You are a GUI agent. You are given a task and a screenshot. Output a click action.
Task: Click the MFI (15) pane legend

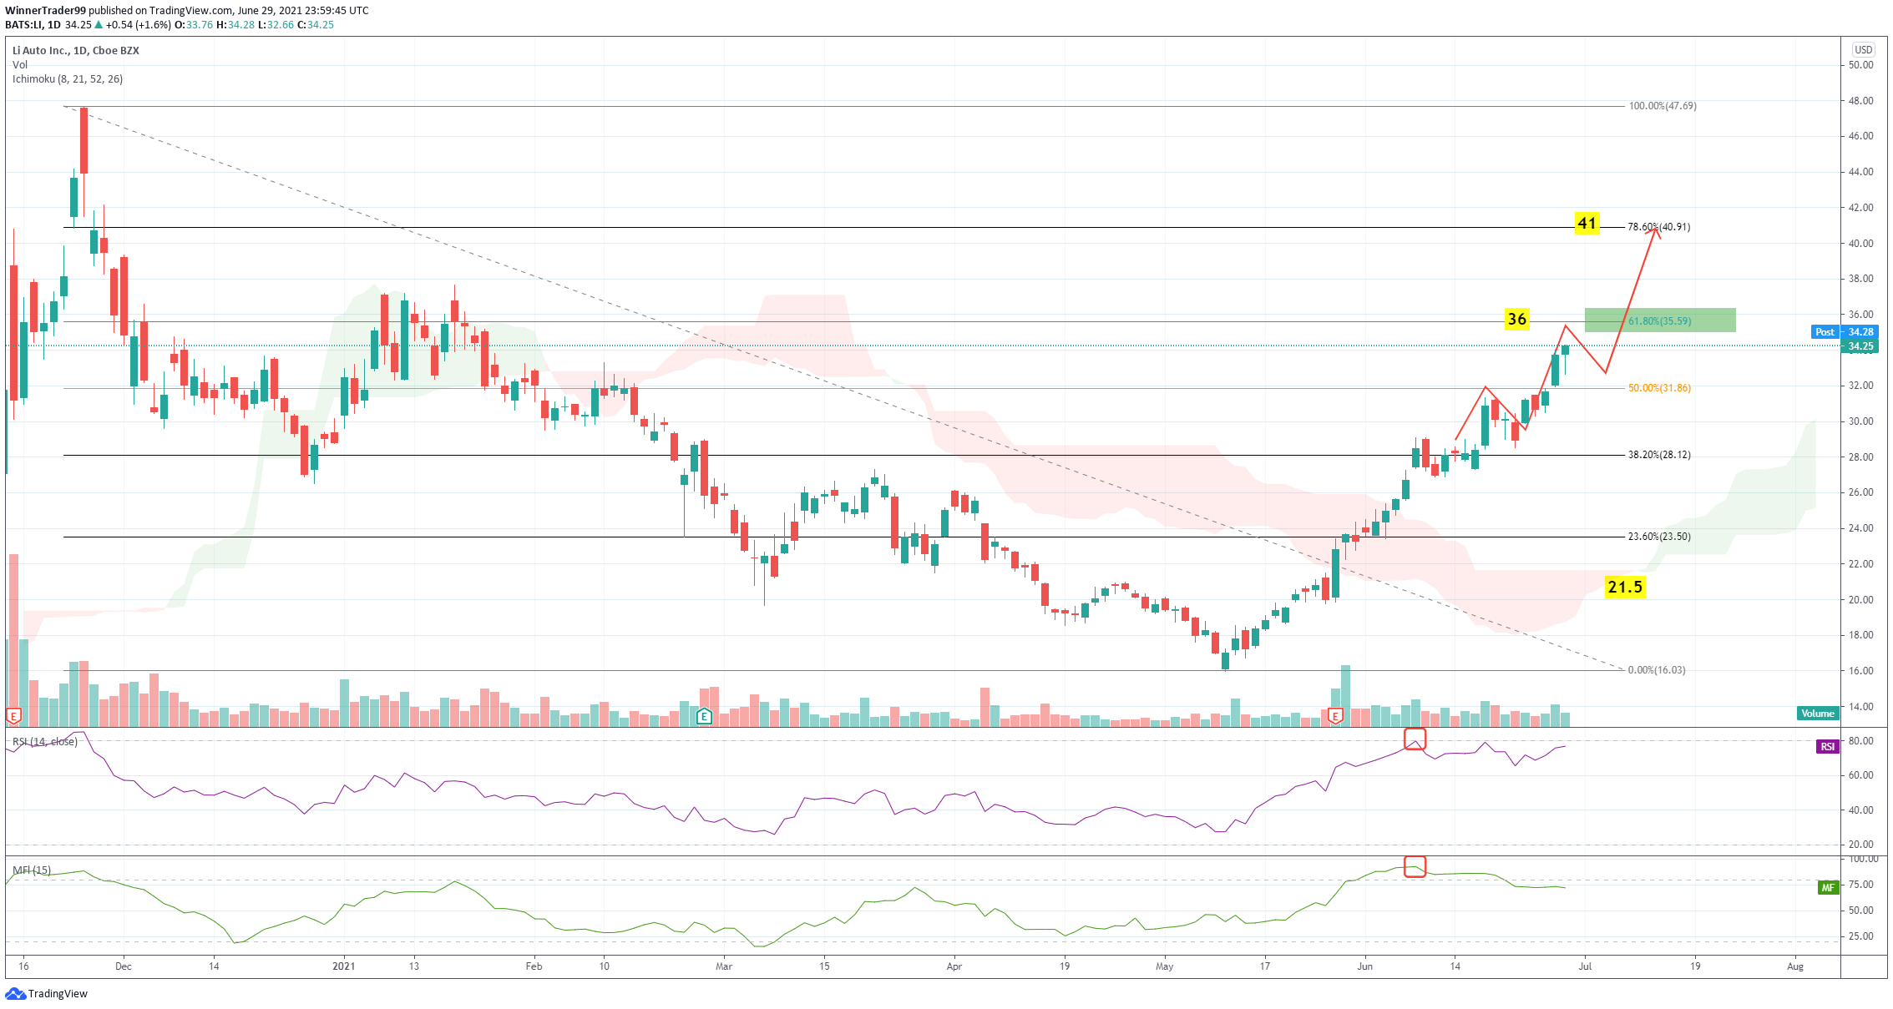tap(31, 870)
